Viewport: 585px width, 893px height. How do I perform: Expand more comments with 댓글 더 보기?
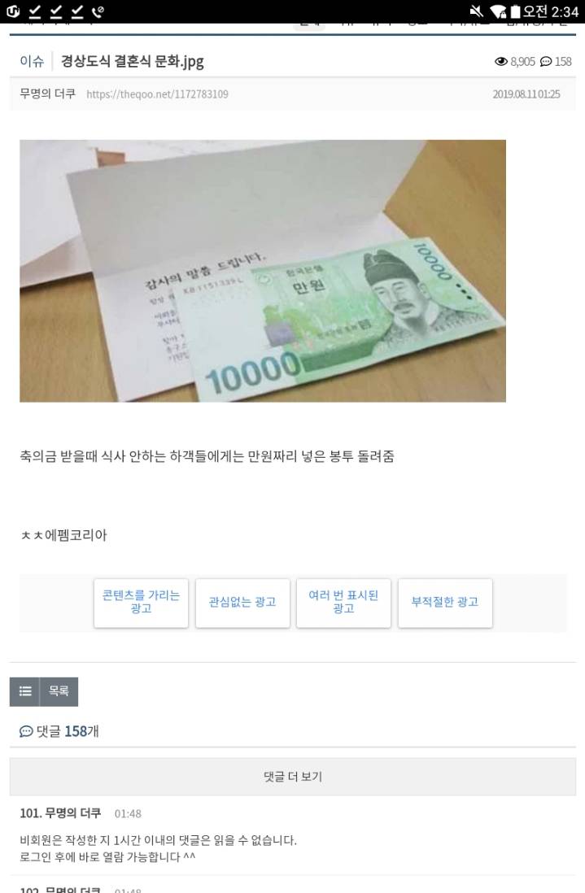click(293, 776)
